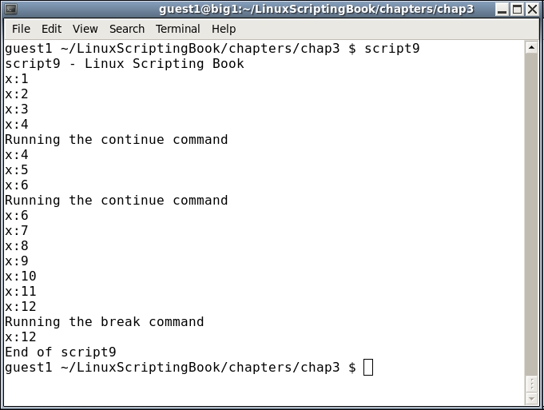Click the 'End of script9' output line
This screenshot has height=410, width=544.
click(x=61, y=352)
